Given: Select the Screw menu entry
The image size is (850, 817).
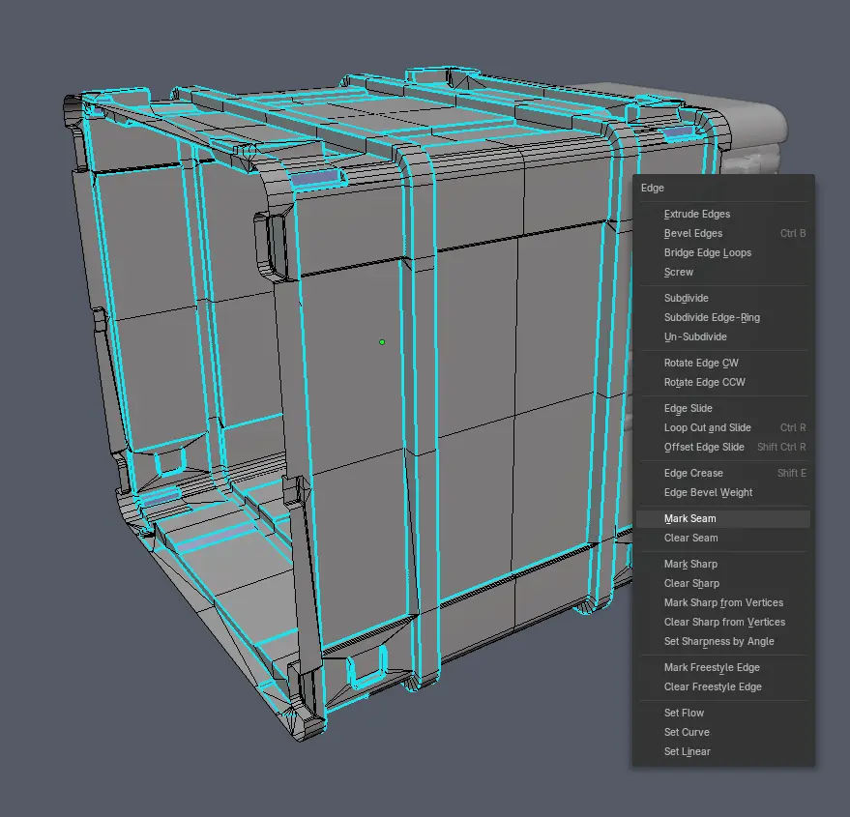Looking at the screenshot, I should (x=679, y=272).
